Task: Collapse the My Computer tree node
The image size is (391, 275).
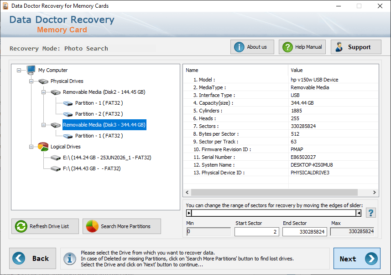Action: pos(19,70)
